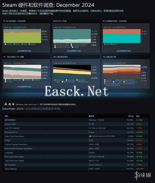Expand the Language row
155x183 pixels.
point(76,153)
